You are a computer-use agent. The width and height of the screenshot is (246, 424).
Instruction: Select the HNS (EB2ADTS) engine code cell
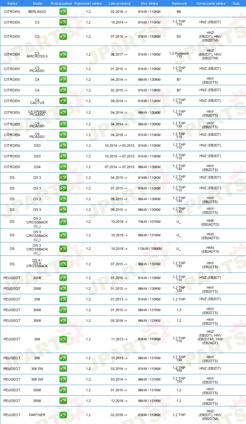click(x=210, y=236)
